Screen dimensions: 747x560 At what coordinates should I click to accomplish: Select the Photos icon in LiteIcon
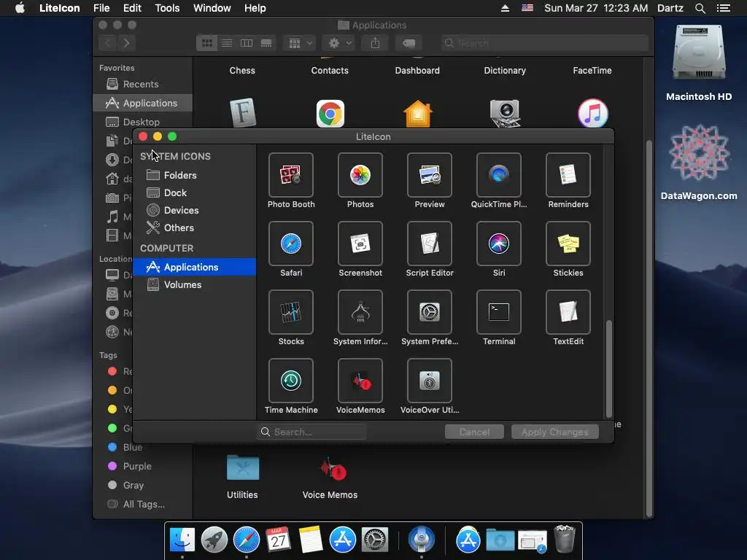[x=360, y=175]
